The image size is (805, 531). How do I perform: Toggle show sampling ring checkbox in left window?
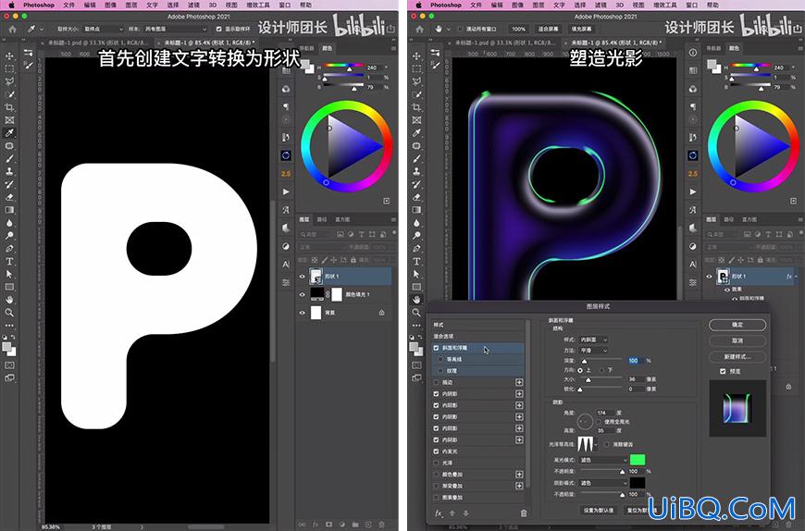(219, 30)
